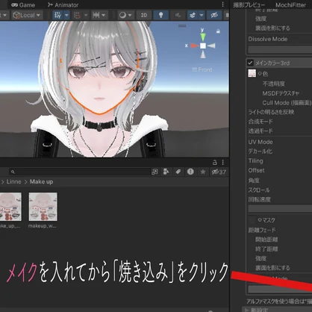This screenshot has width=312, height=312.
Task: Toggle scene lighting lightbulb
Action: pos(161,15)
